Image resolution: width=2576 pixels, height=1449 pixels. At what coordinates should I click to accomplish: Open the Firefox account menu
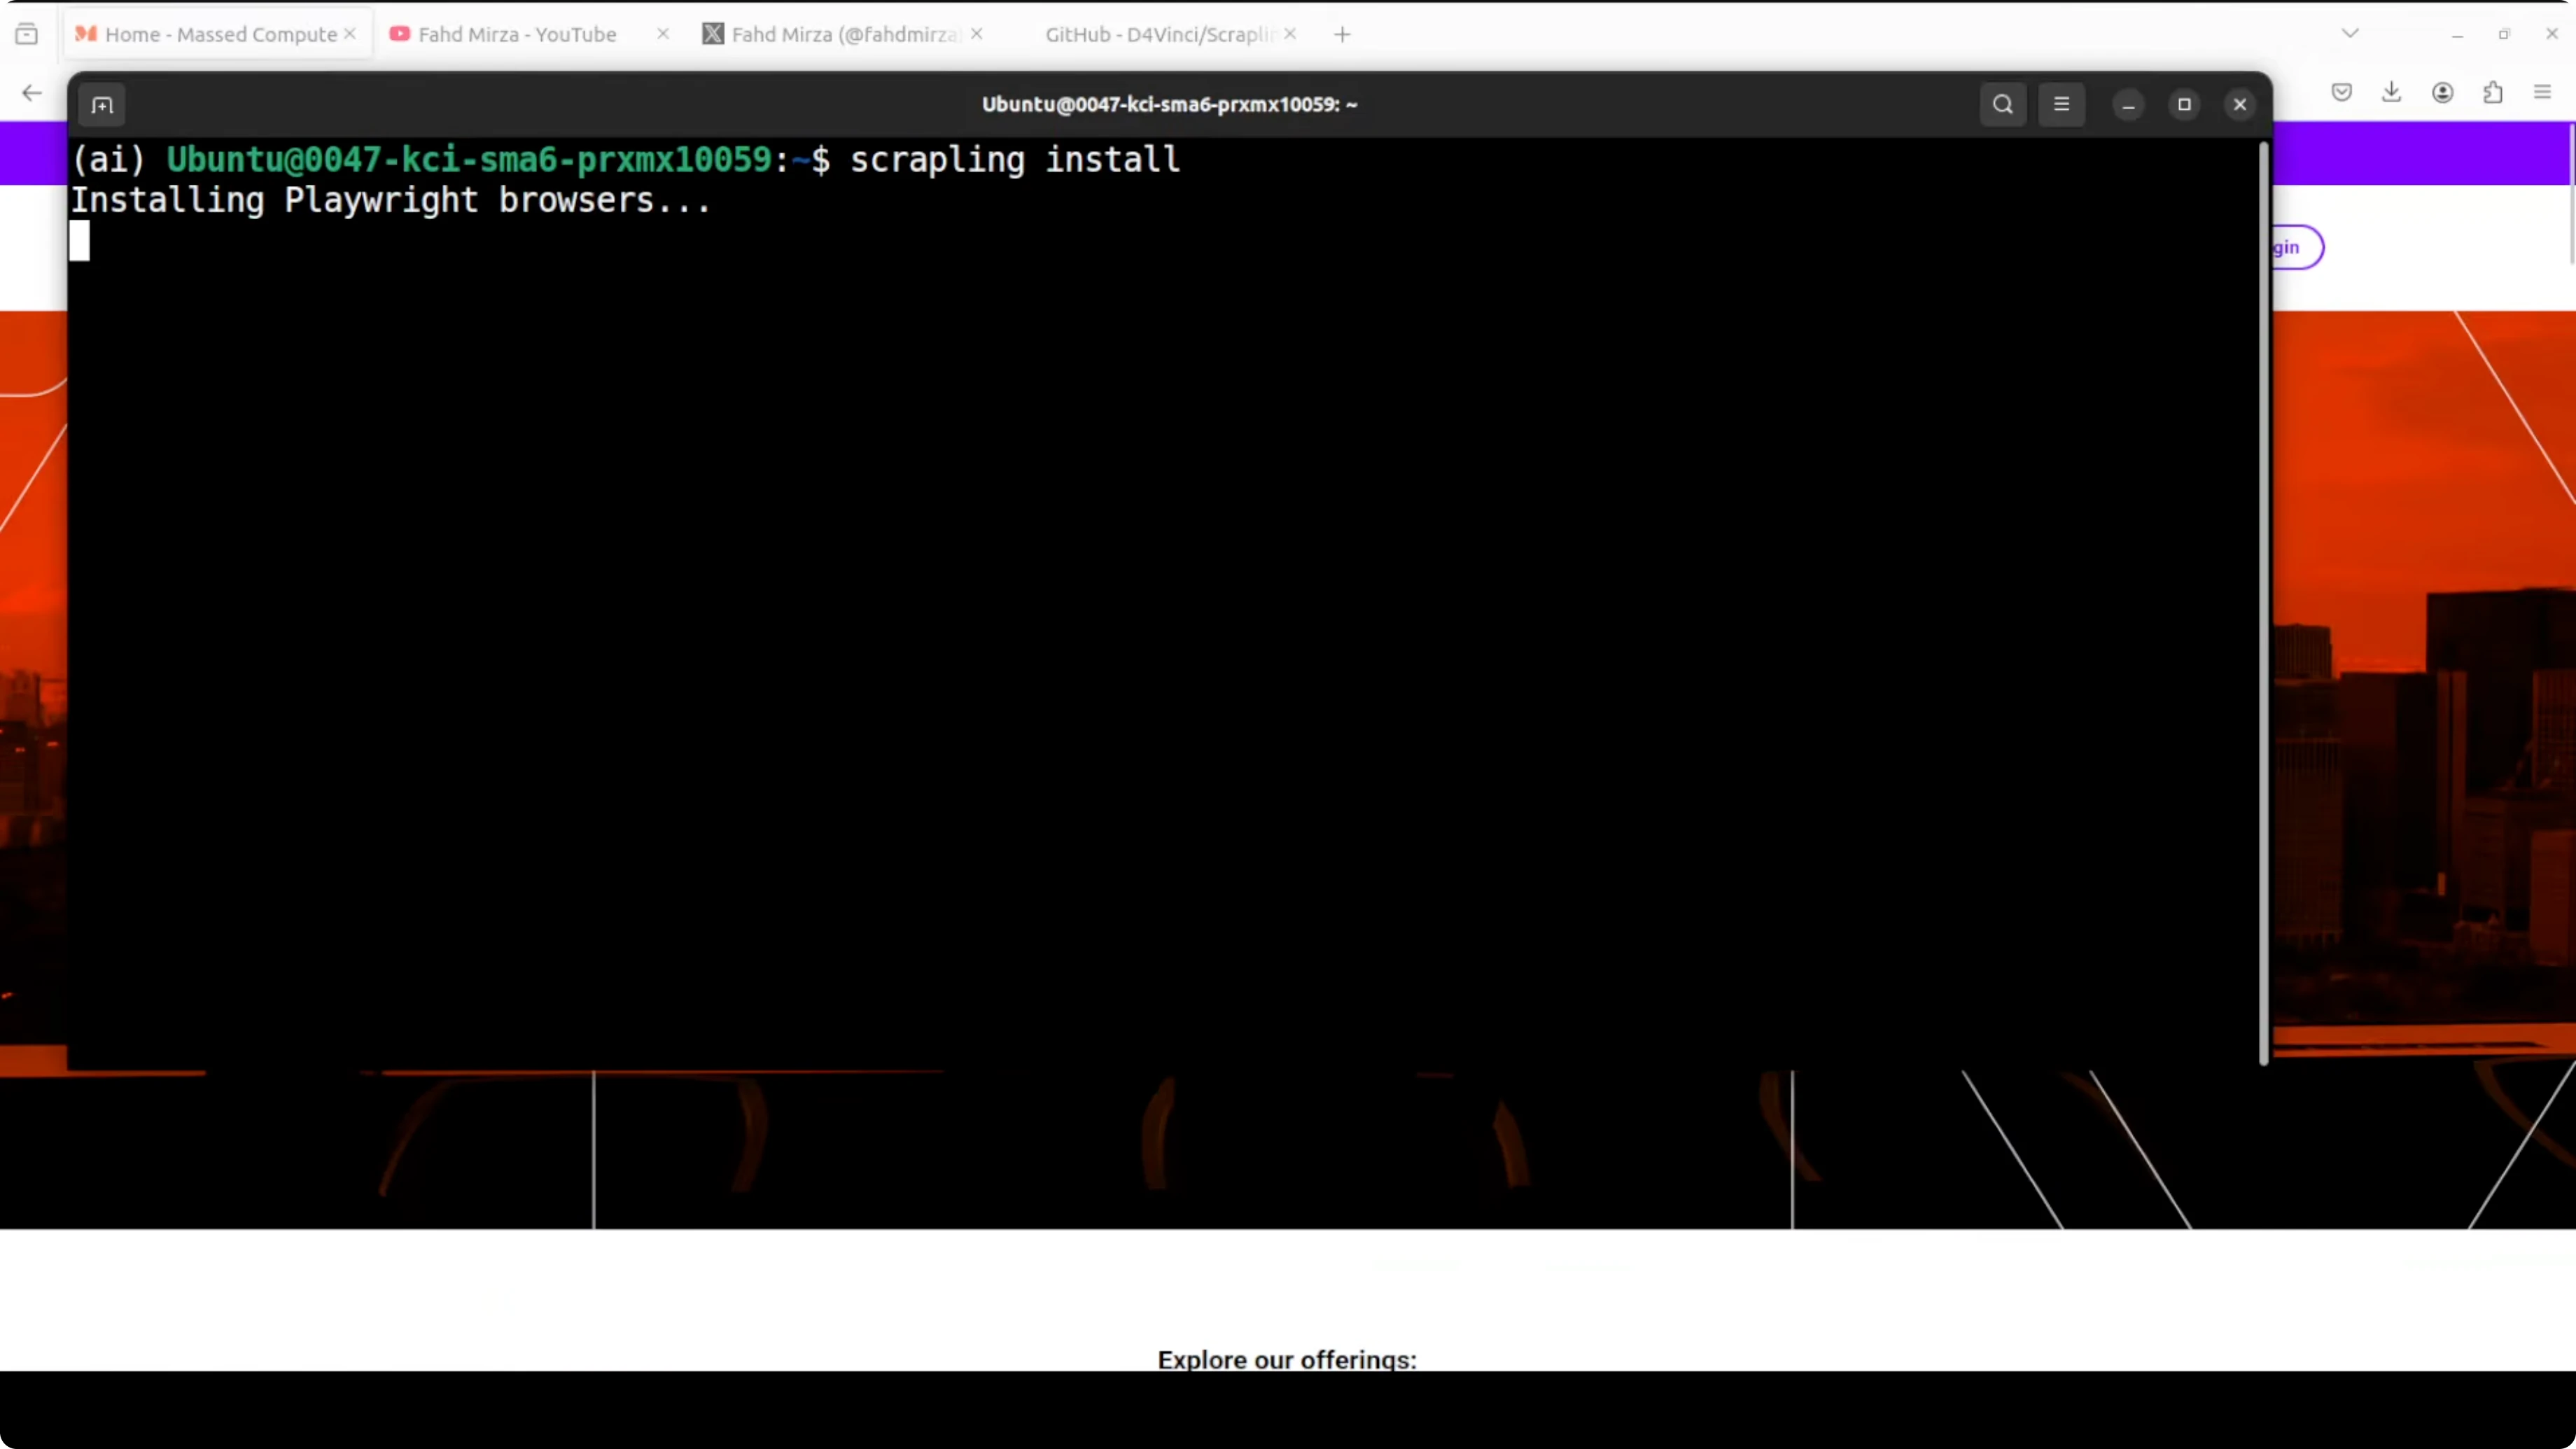(x=2443, y=92)
